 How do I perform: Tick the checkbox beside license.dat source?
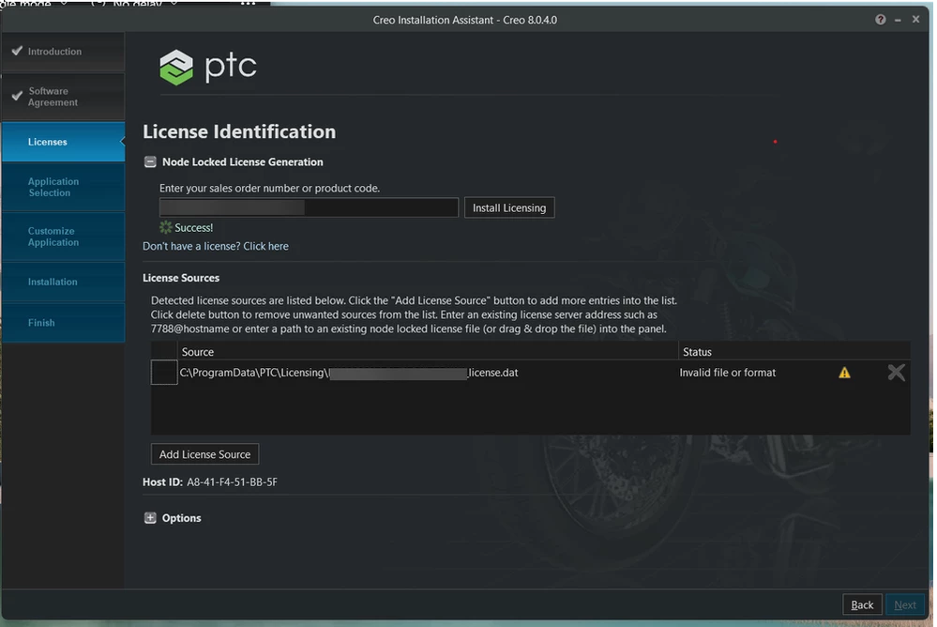pyautogui.click(x=164, y=372)
